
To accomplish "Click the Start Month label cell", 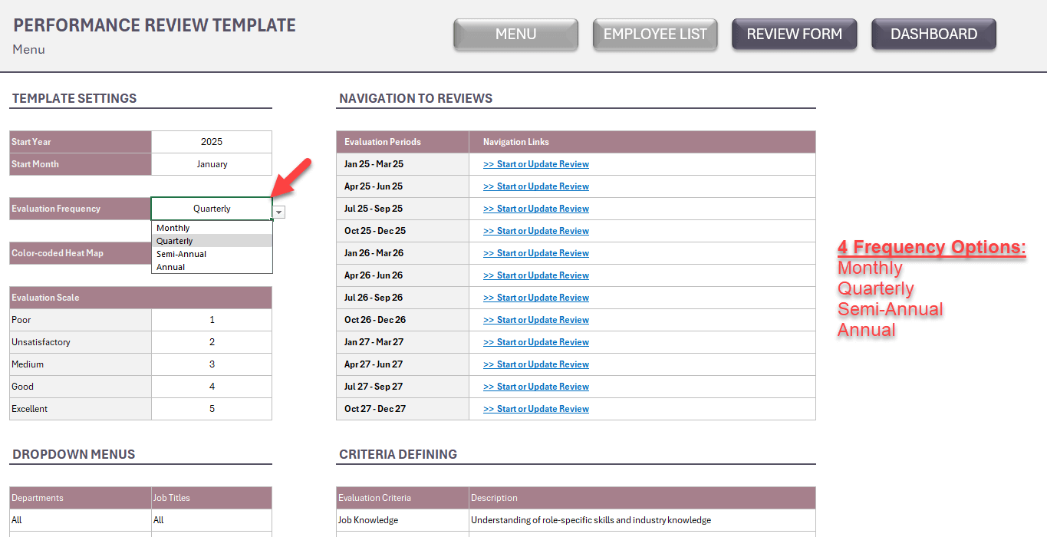I will coord(81,164).
